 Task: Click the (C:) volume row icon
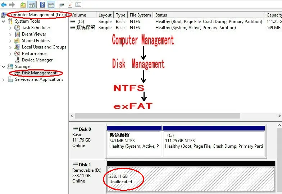[73, 22]
